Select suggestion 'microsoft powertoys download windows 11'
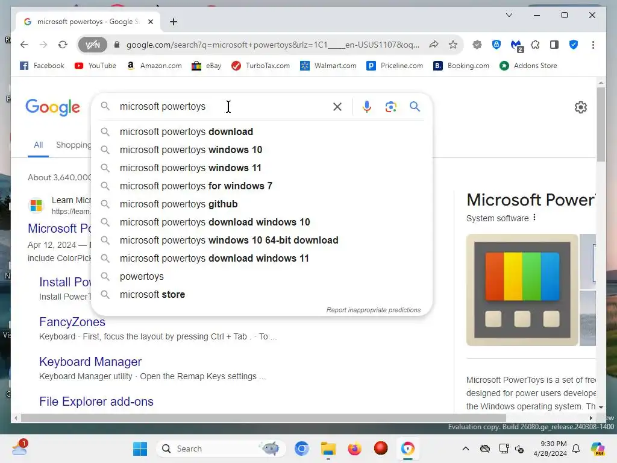This screenshot has height=463, width=617. point(262,259)
